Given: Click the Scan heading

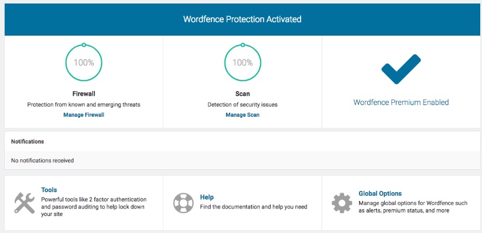Looking at the screenshot, I should 242,93.
